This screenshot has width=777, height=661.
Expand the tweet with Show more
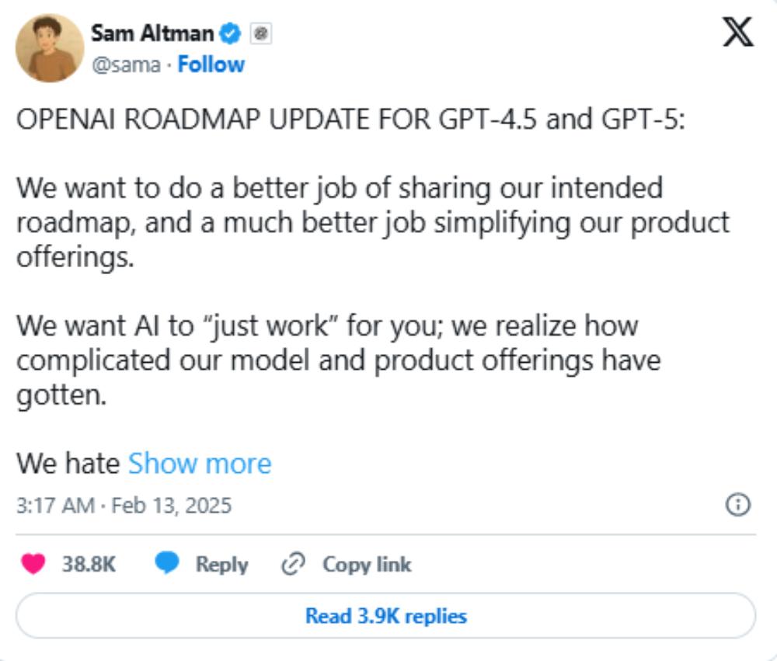point(200,464)
